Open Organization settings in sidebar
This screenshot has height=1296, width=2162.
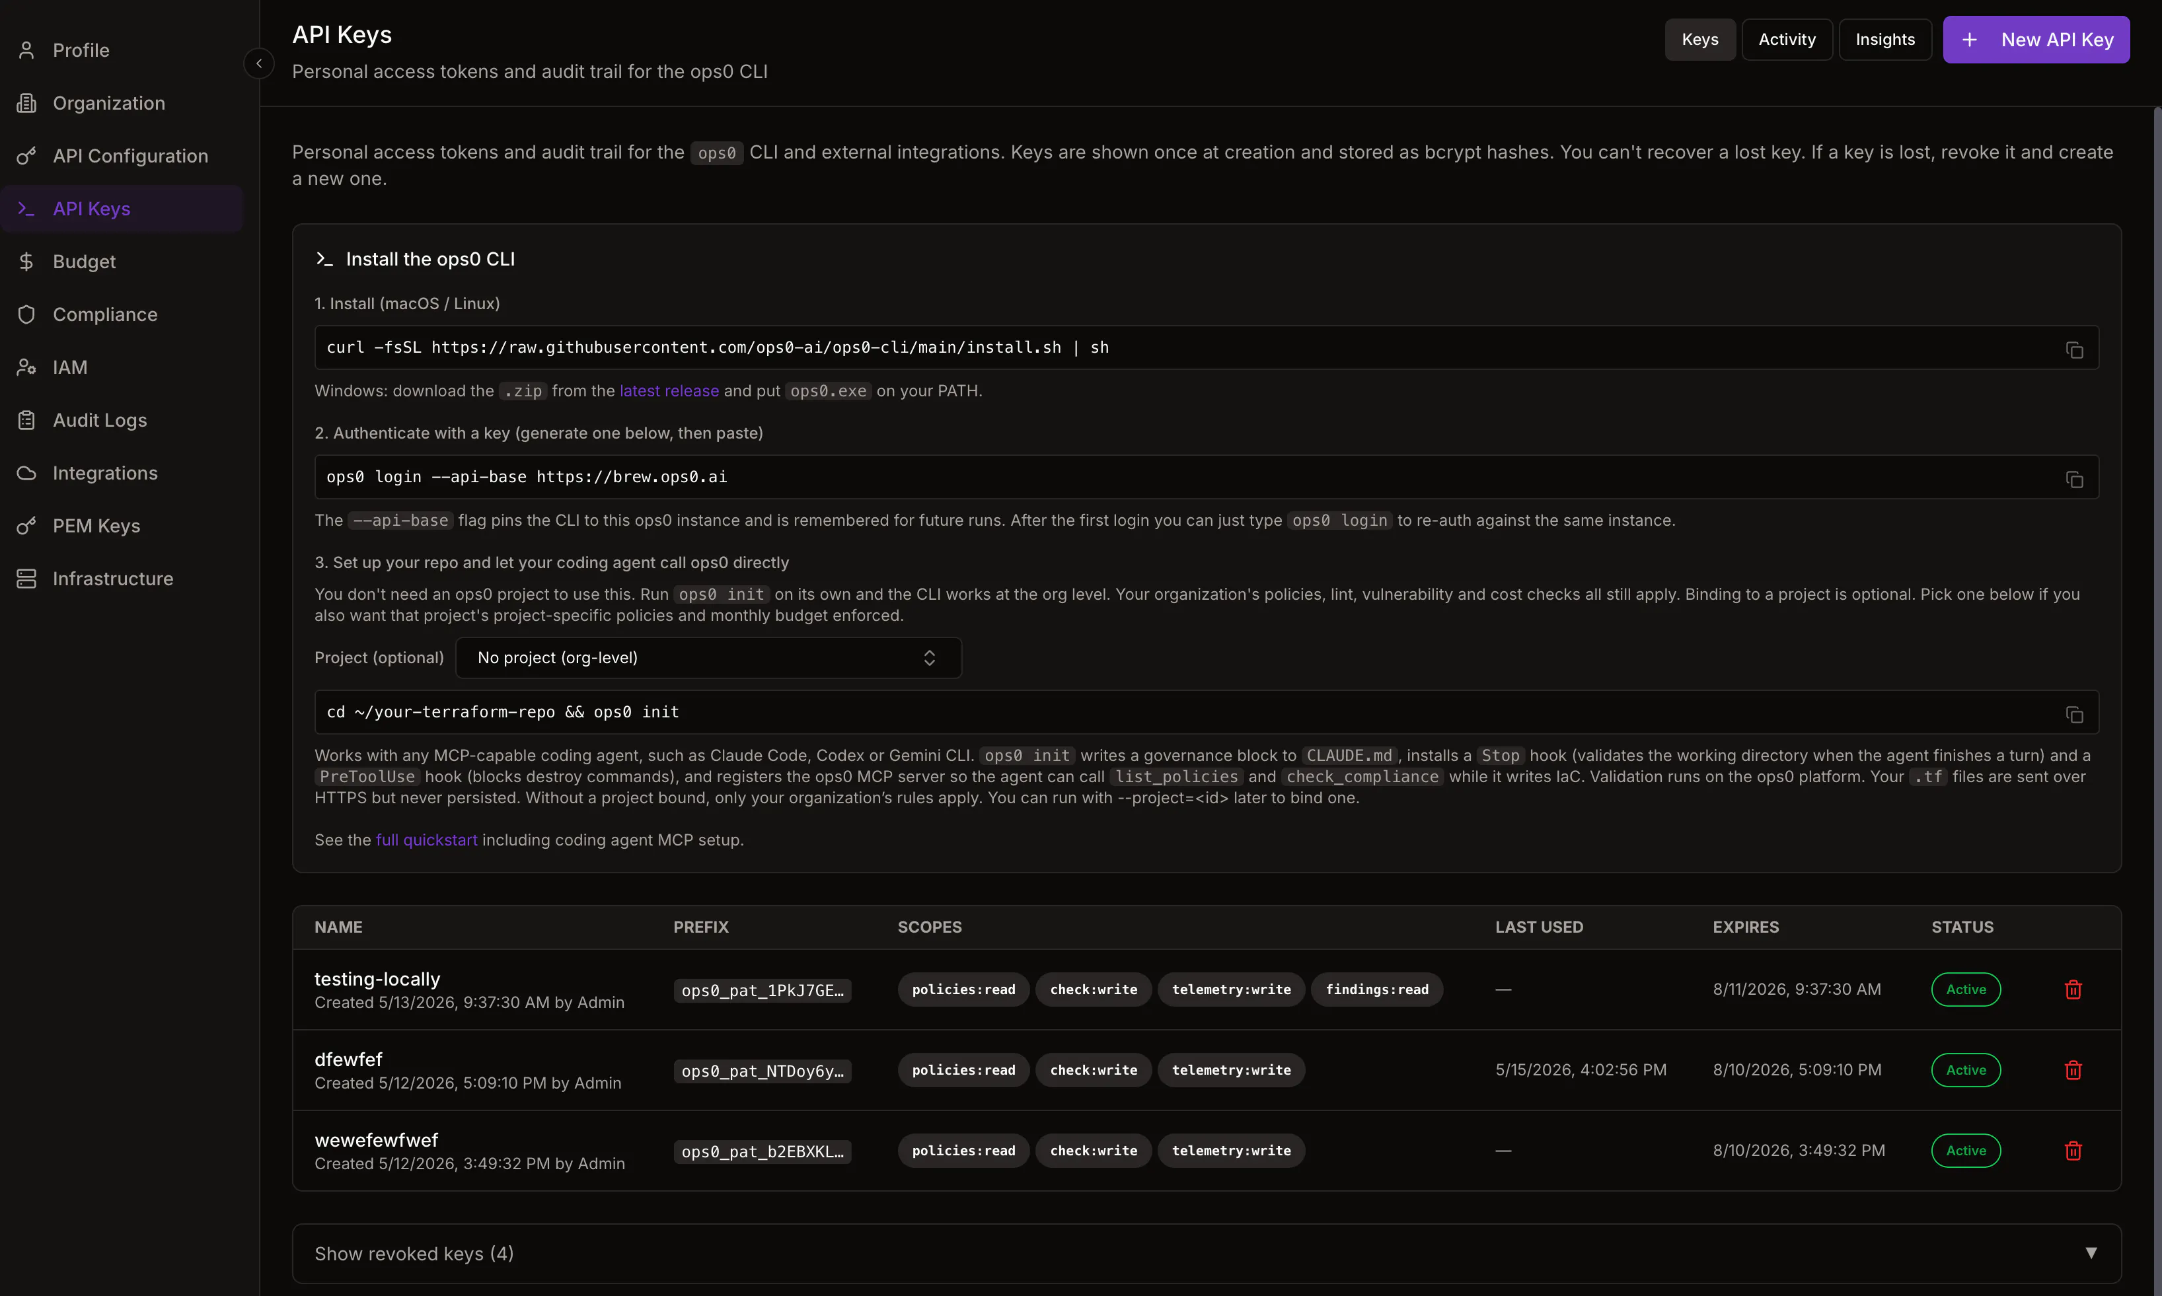pos(122,103)
